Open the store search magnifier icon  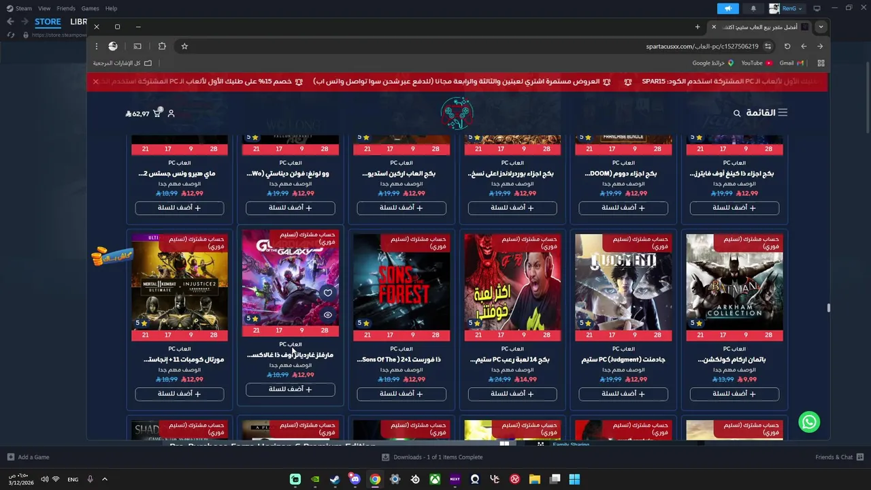click(x=737, y=113)
